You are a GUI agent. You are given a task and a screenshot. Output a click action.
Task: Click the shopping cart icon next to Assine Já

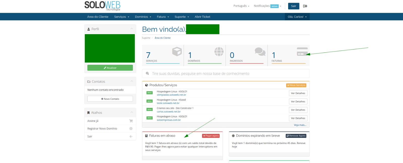click(x=131, y=121)
